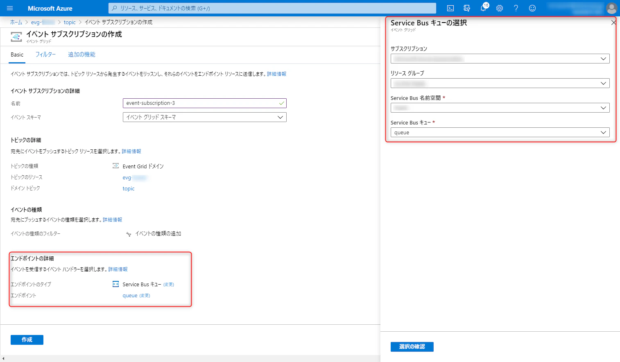The image size is (620, 362).
Task: Open 詳細情報 link under イベントの種類
Action: (x=113, y=220)
